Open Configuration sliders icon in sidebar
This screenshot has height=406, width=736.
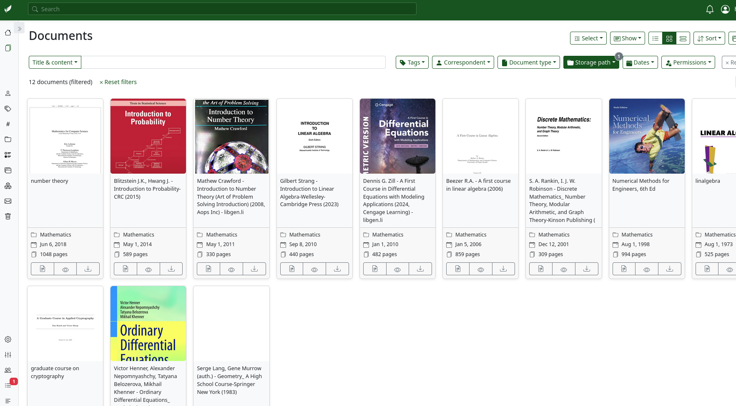coord(8,355)
